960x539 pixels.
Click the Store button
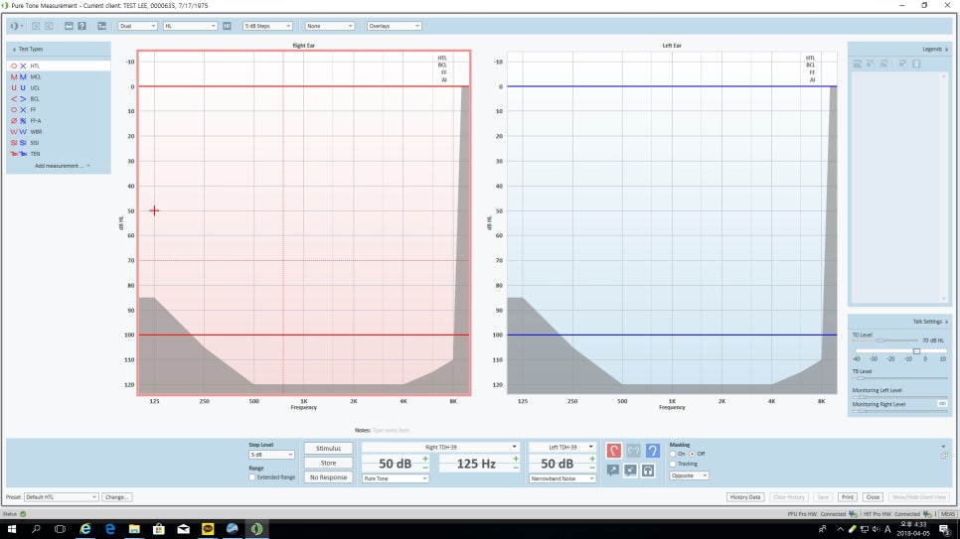328,463
